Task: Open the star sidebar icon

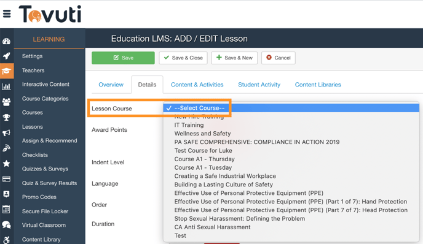Action: [7, 163]
